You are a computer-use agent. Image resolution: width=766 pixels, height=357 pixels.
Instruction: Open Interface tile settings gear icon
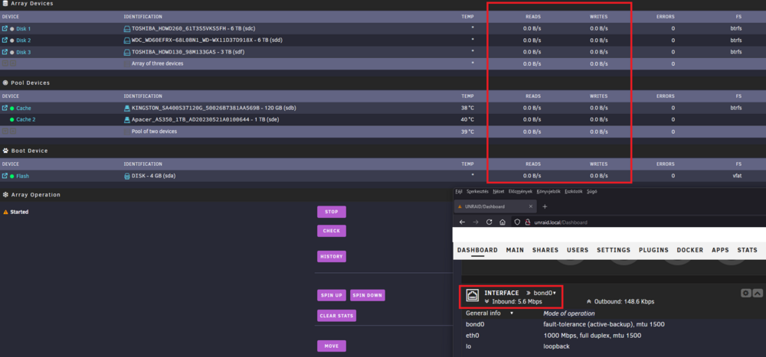point(746,293)
